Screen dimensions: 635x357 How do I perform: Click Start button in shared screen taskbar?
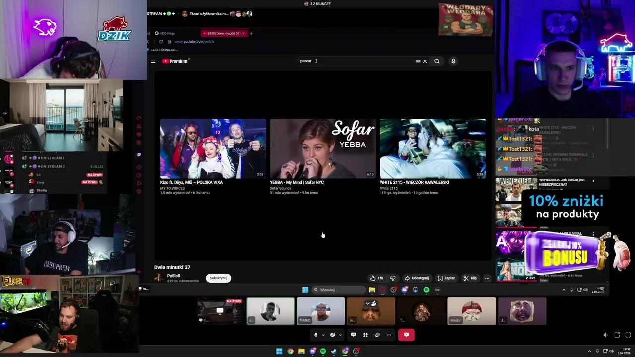pyautogui.click(x=305, y=290)
